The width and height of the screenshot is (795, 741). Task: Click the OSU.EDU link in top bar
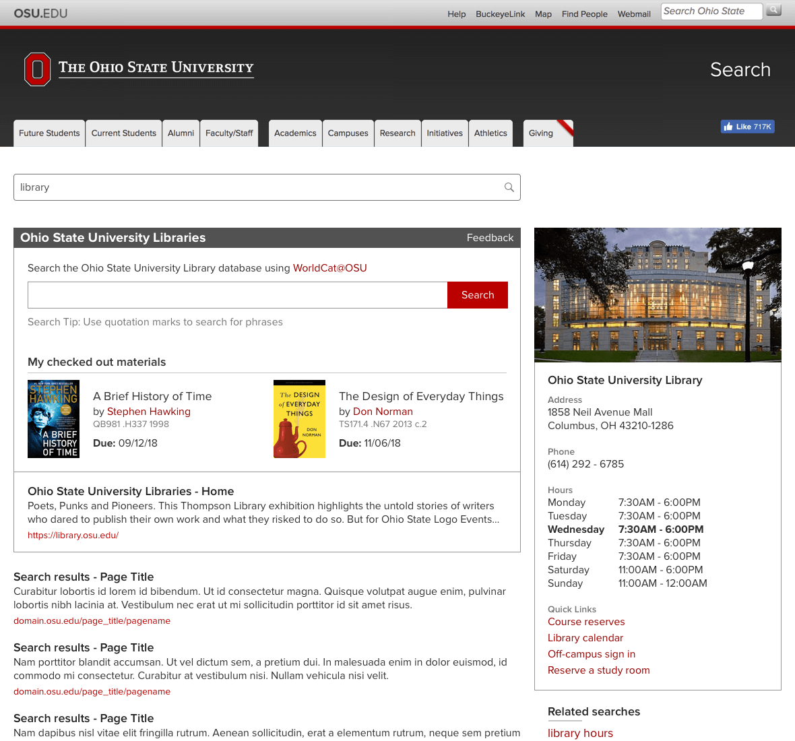(40, 13)
